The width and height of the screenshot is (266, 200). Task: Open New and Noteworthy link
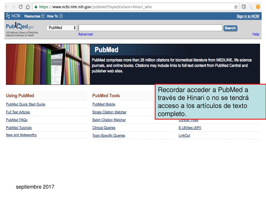click(21, 135)
